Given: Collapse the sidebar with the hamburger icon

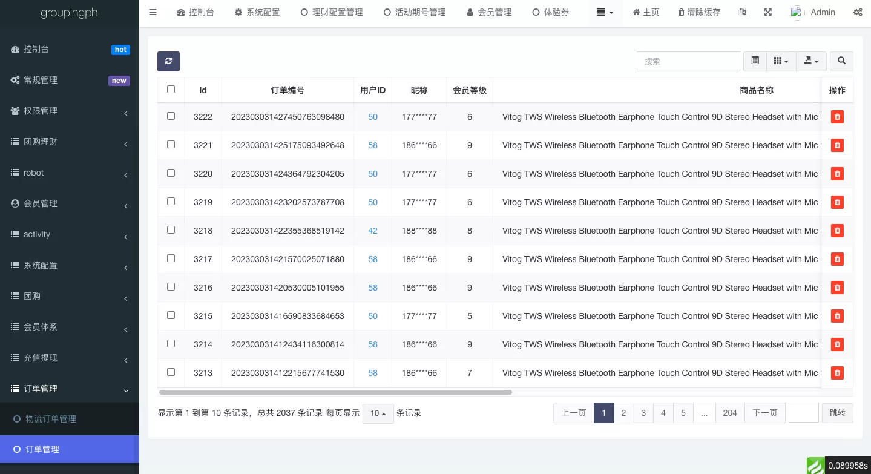Looking at the screenshot, I should [153, 12].
